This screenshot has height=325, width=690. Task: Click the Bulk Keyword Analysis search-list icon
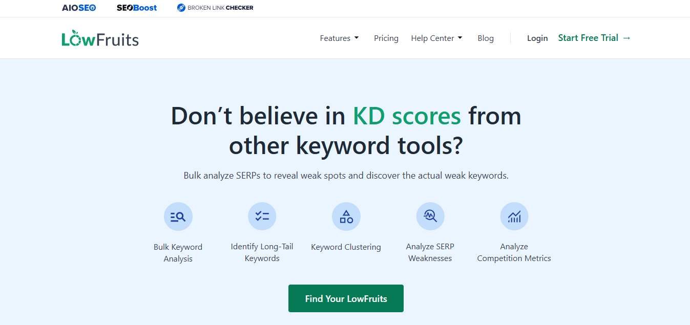point(178,216)
